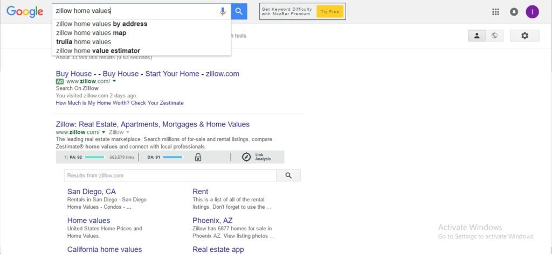Open Buy House ad headline
552x254 pixels.
point(148,74)
